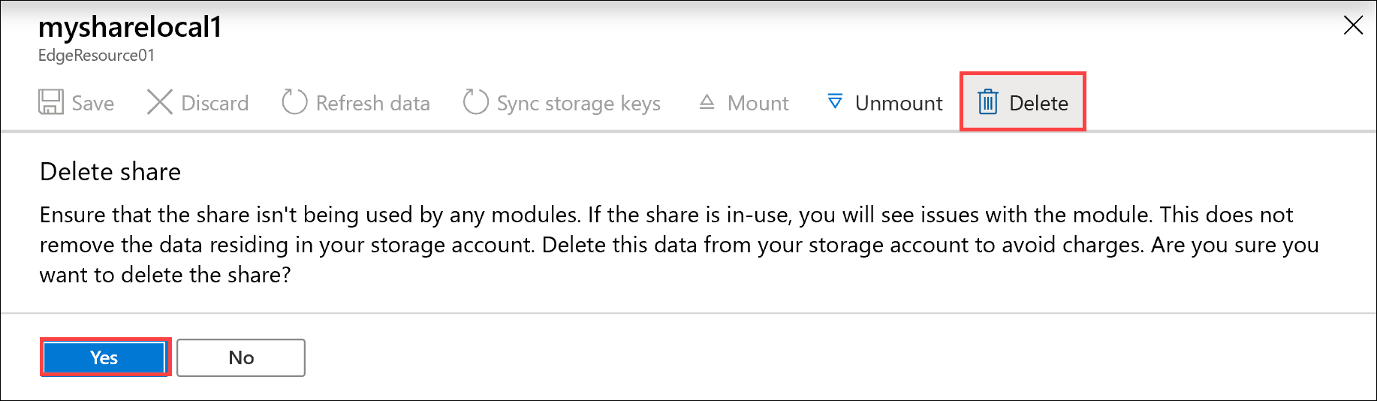
Task: Select the Sync storage keys text
Action: click(x=578, y=103)
